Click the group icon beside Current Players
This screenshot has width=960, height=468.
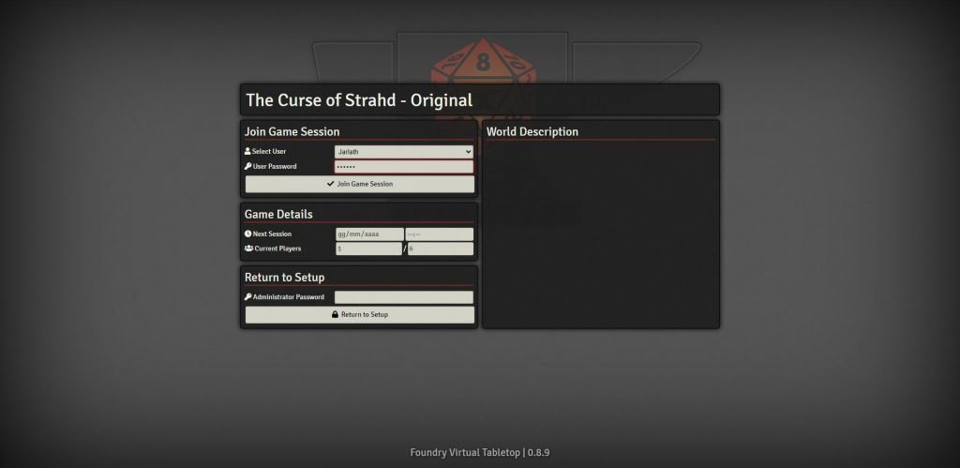coord(248,249)
